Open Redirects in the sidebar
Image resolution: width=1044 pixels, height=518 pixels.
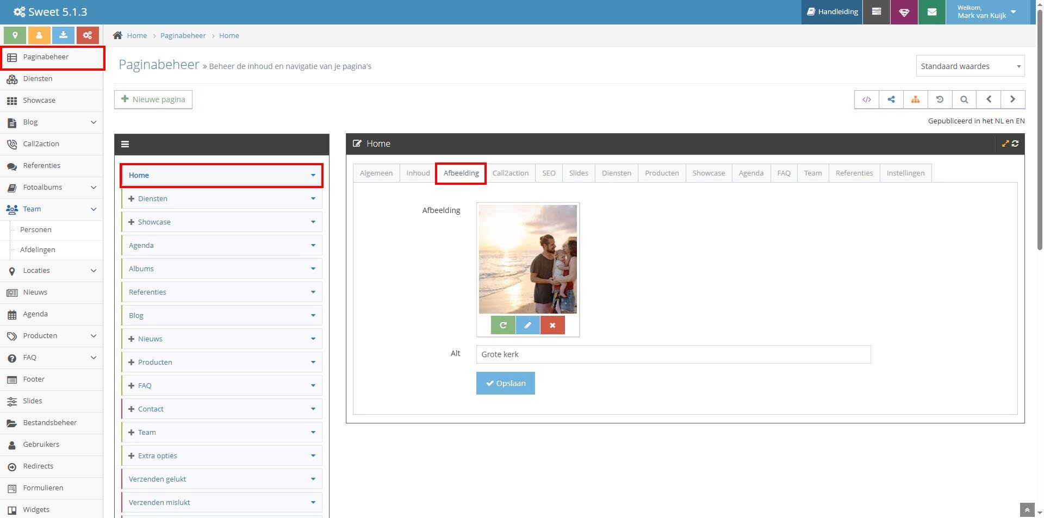(x=52, y=466)
